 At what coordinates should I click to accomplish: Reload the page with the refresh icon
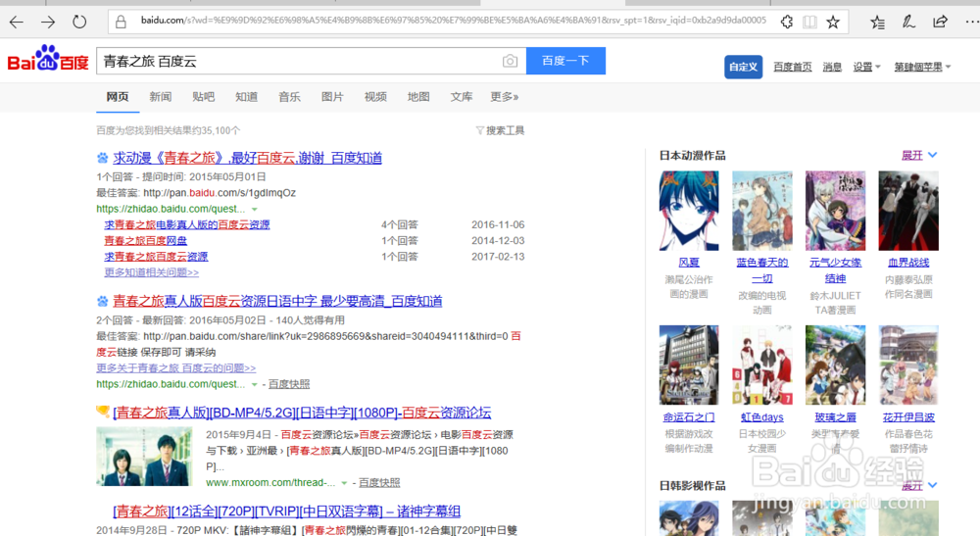click(x=79, y=22)
